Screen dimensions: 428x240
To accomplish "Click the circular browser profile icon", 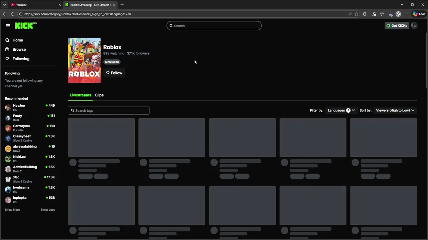I will point(398,14).
